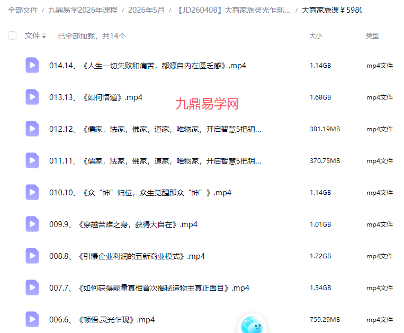Click video icon for 011.11 file
Image resolution: width=404 pixels, height=333 pixels.
(x=32, y=161)
